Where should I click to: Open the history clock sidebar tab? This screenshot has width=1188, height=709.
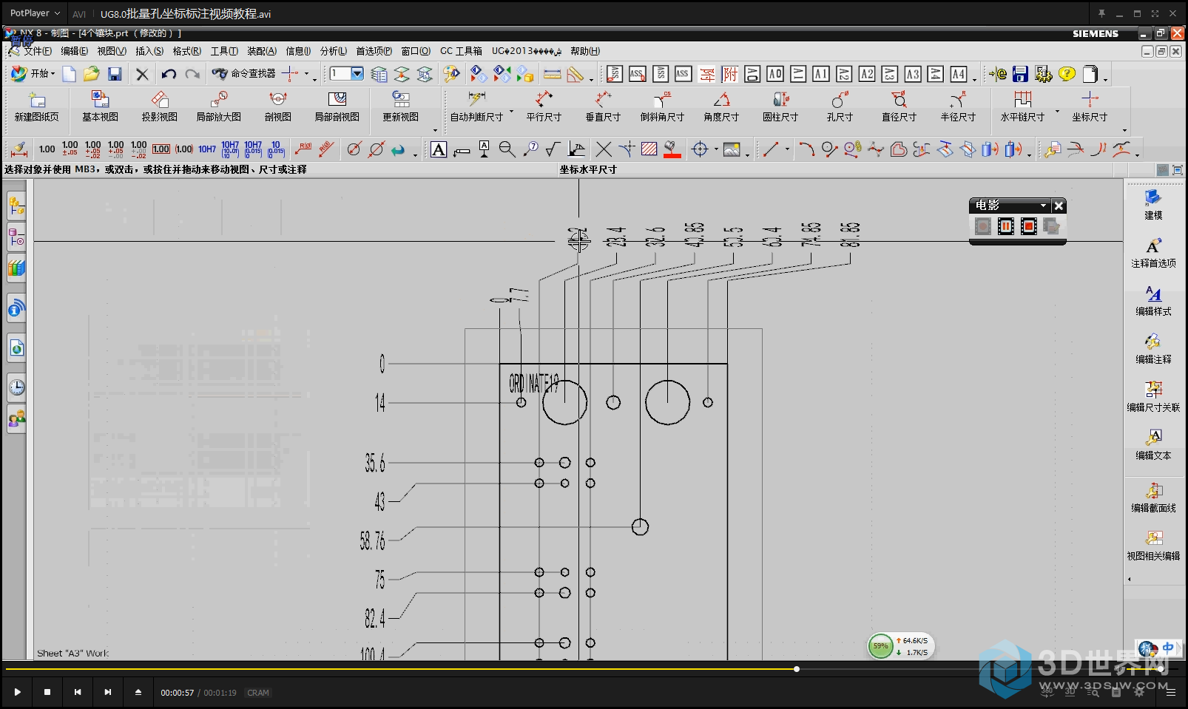(16, 387)
